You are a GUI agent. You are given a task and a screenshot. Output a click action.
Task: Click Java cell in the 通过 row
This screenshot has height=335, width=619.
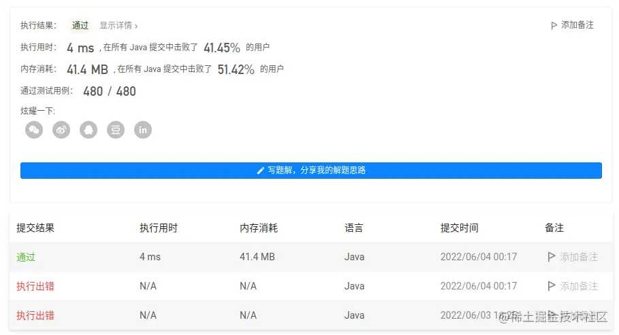(354, 257)
